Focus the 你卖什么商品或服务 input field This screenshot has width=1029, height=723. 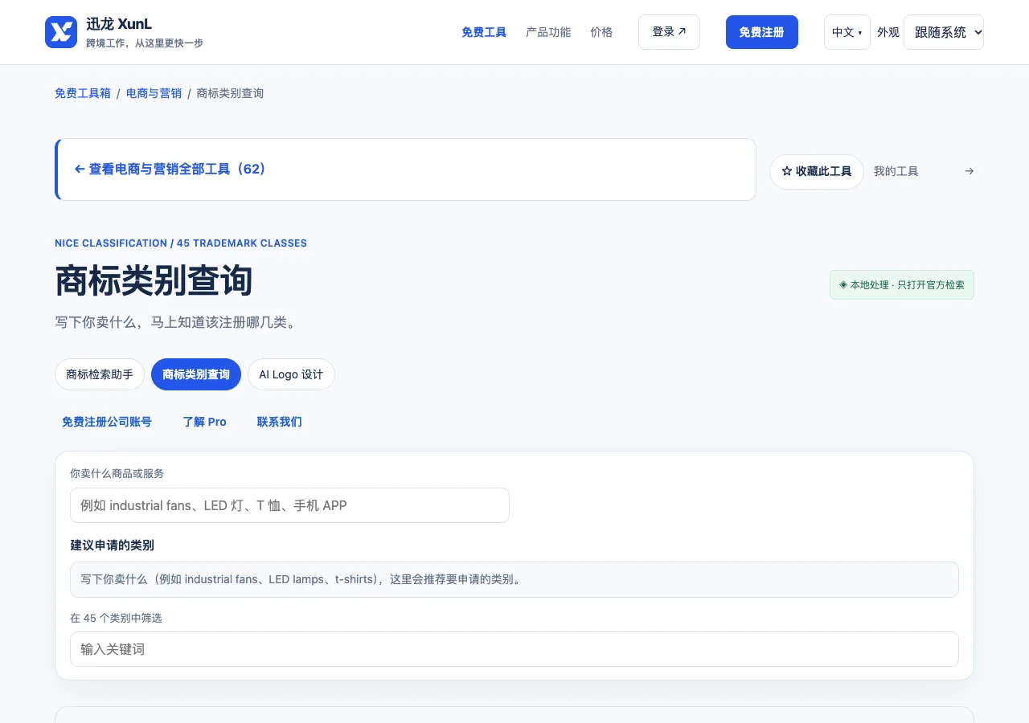coord(289,505)
